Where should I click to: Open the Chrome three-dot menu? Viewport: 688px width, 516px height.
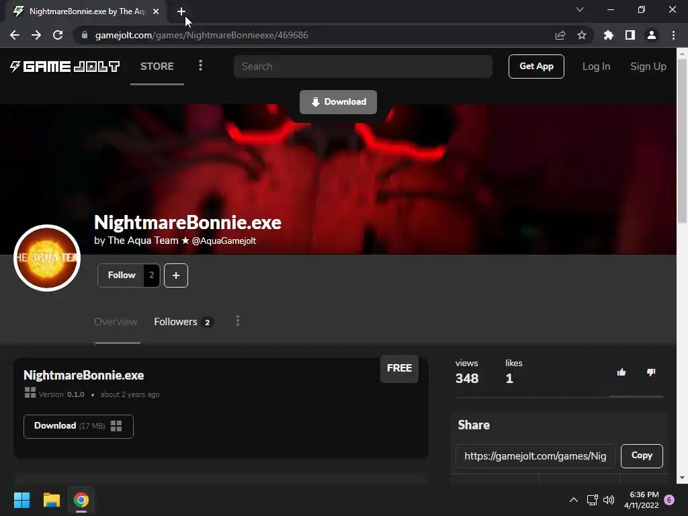point(673,35)
